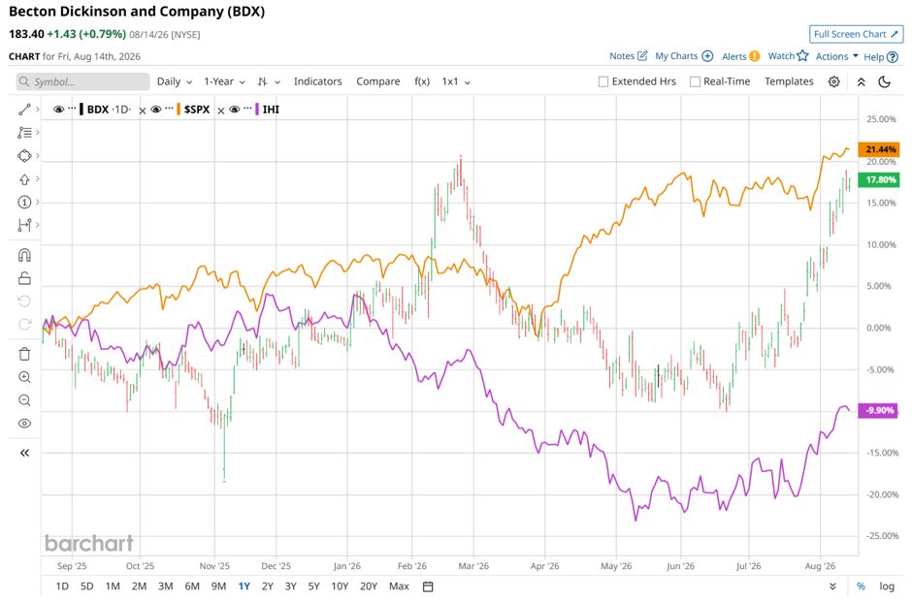Click the purple IHI color bar
The height and width of the screenshot is (600, 912).
click(256, 110)
